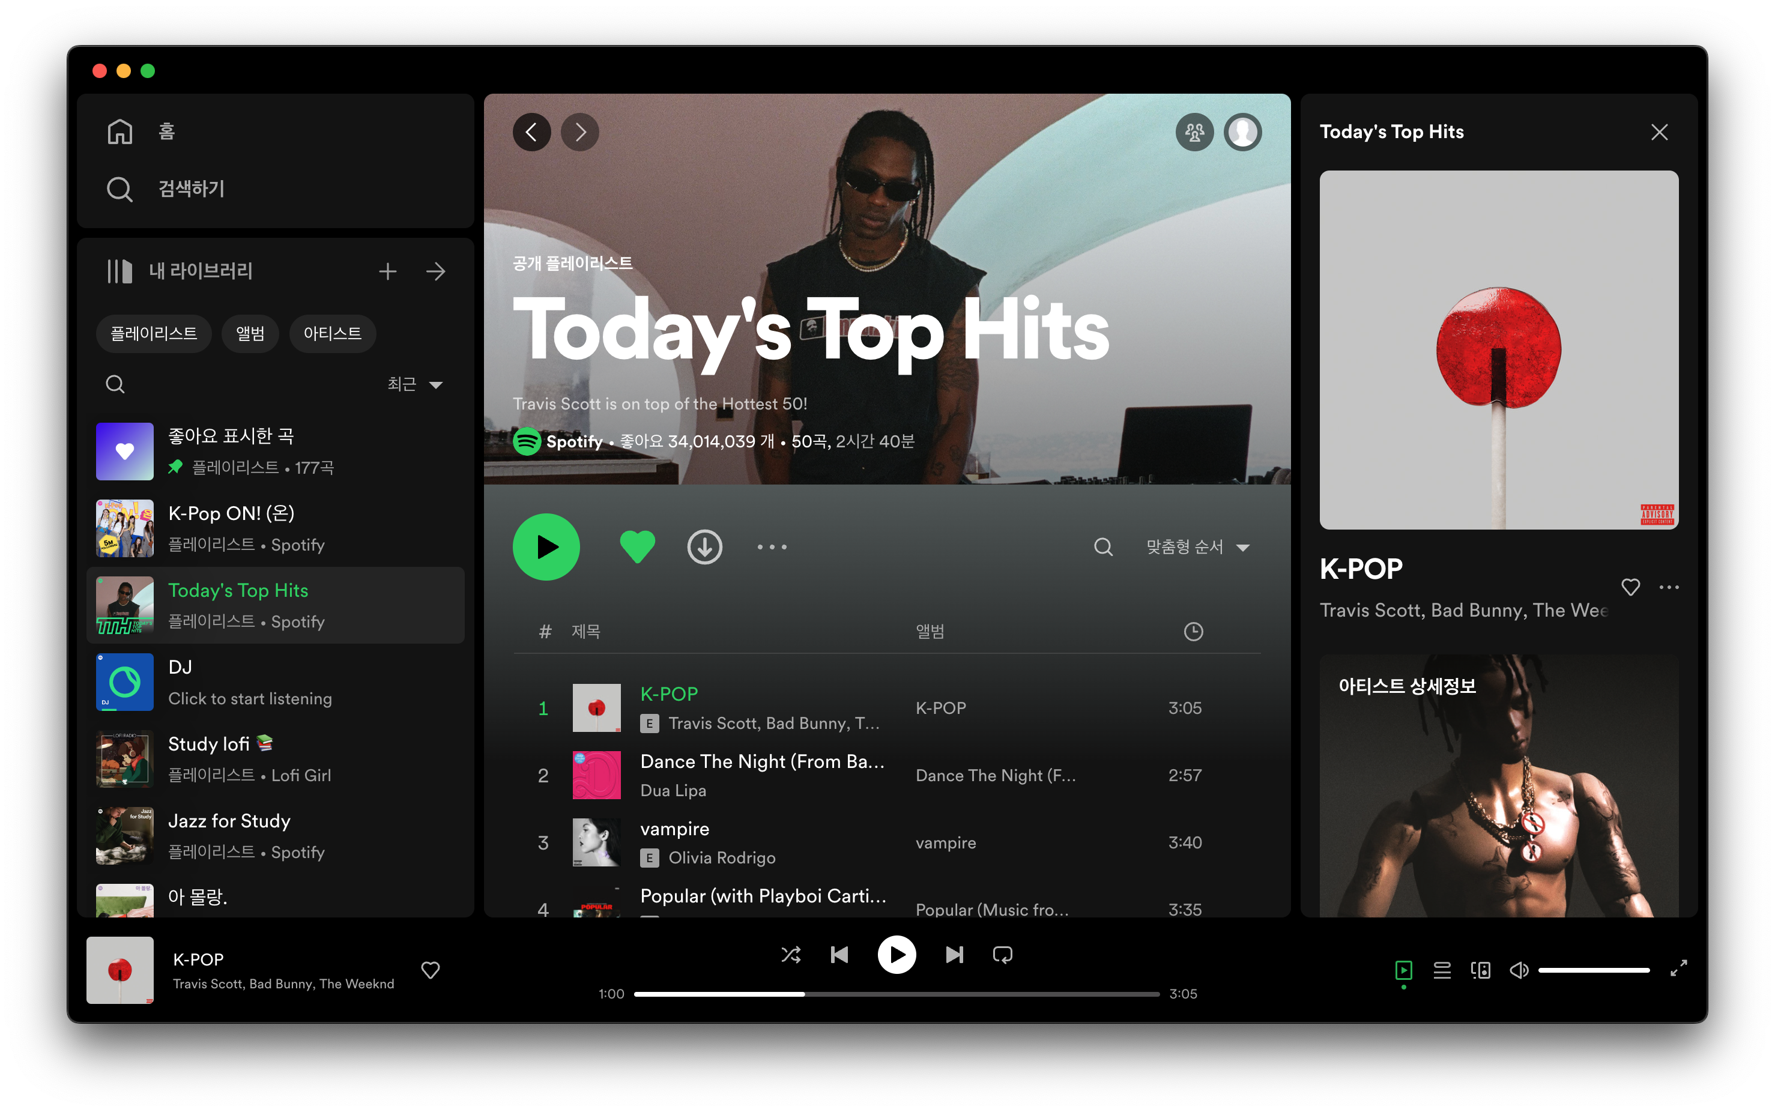Open Olivia Rodrigo artist link
This screenshot has width=1775, height=1112.
(722, 858)
